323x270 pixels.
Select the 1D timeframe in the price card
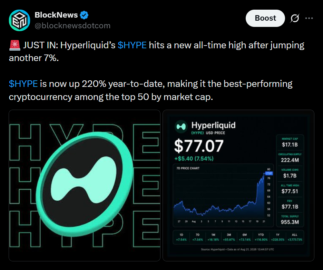pos(181,237)
